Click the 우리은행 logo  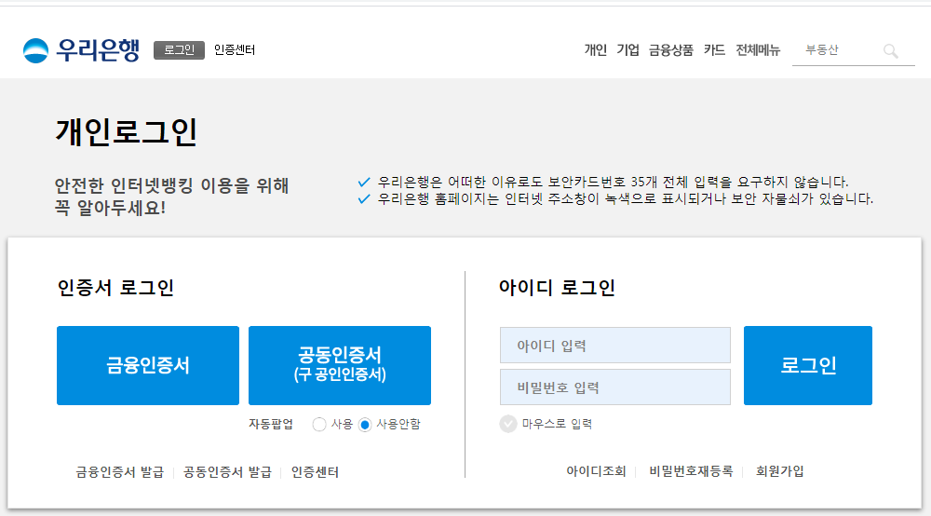coord(81,50)
